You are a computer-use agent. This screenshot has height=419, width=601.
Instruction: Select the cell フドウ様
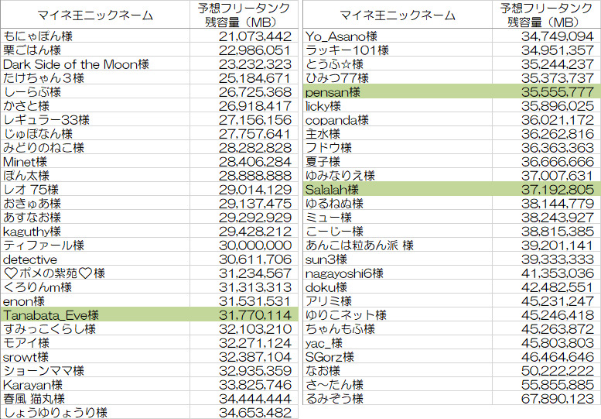(x=398, y=147)
